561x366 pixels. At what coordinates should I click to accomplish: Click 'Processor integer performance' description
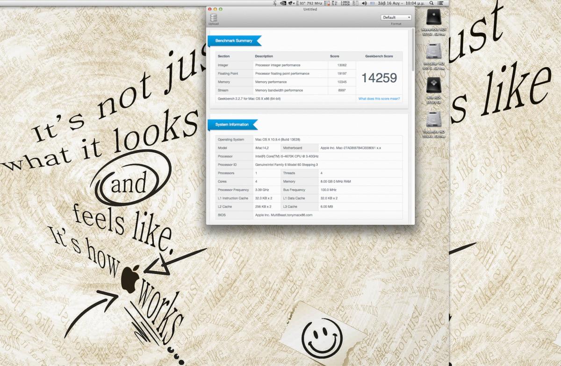(x=278, y=65)
